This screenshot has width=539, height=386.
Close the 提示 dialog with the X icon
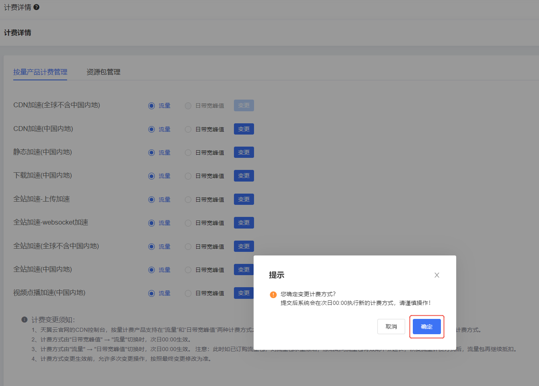coord(437,275)
